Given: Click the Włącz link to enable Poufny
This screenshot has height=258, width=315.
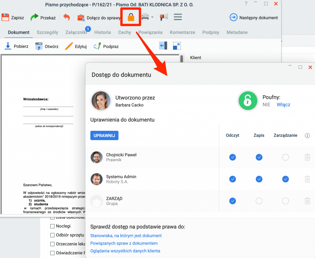Looking at the screenshot, I should pyautogui.click(x=283, y=105).
